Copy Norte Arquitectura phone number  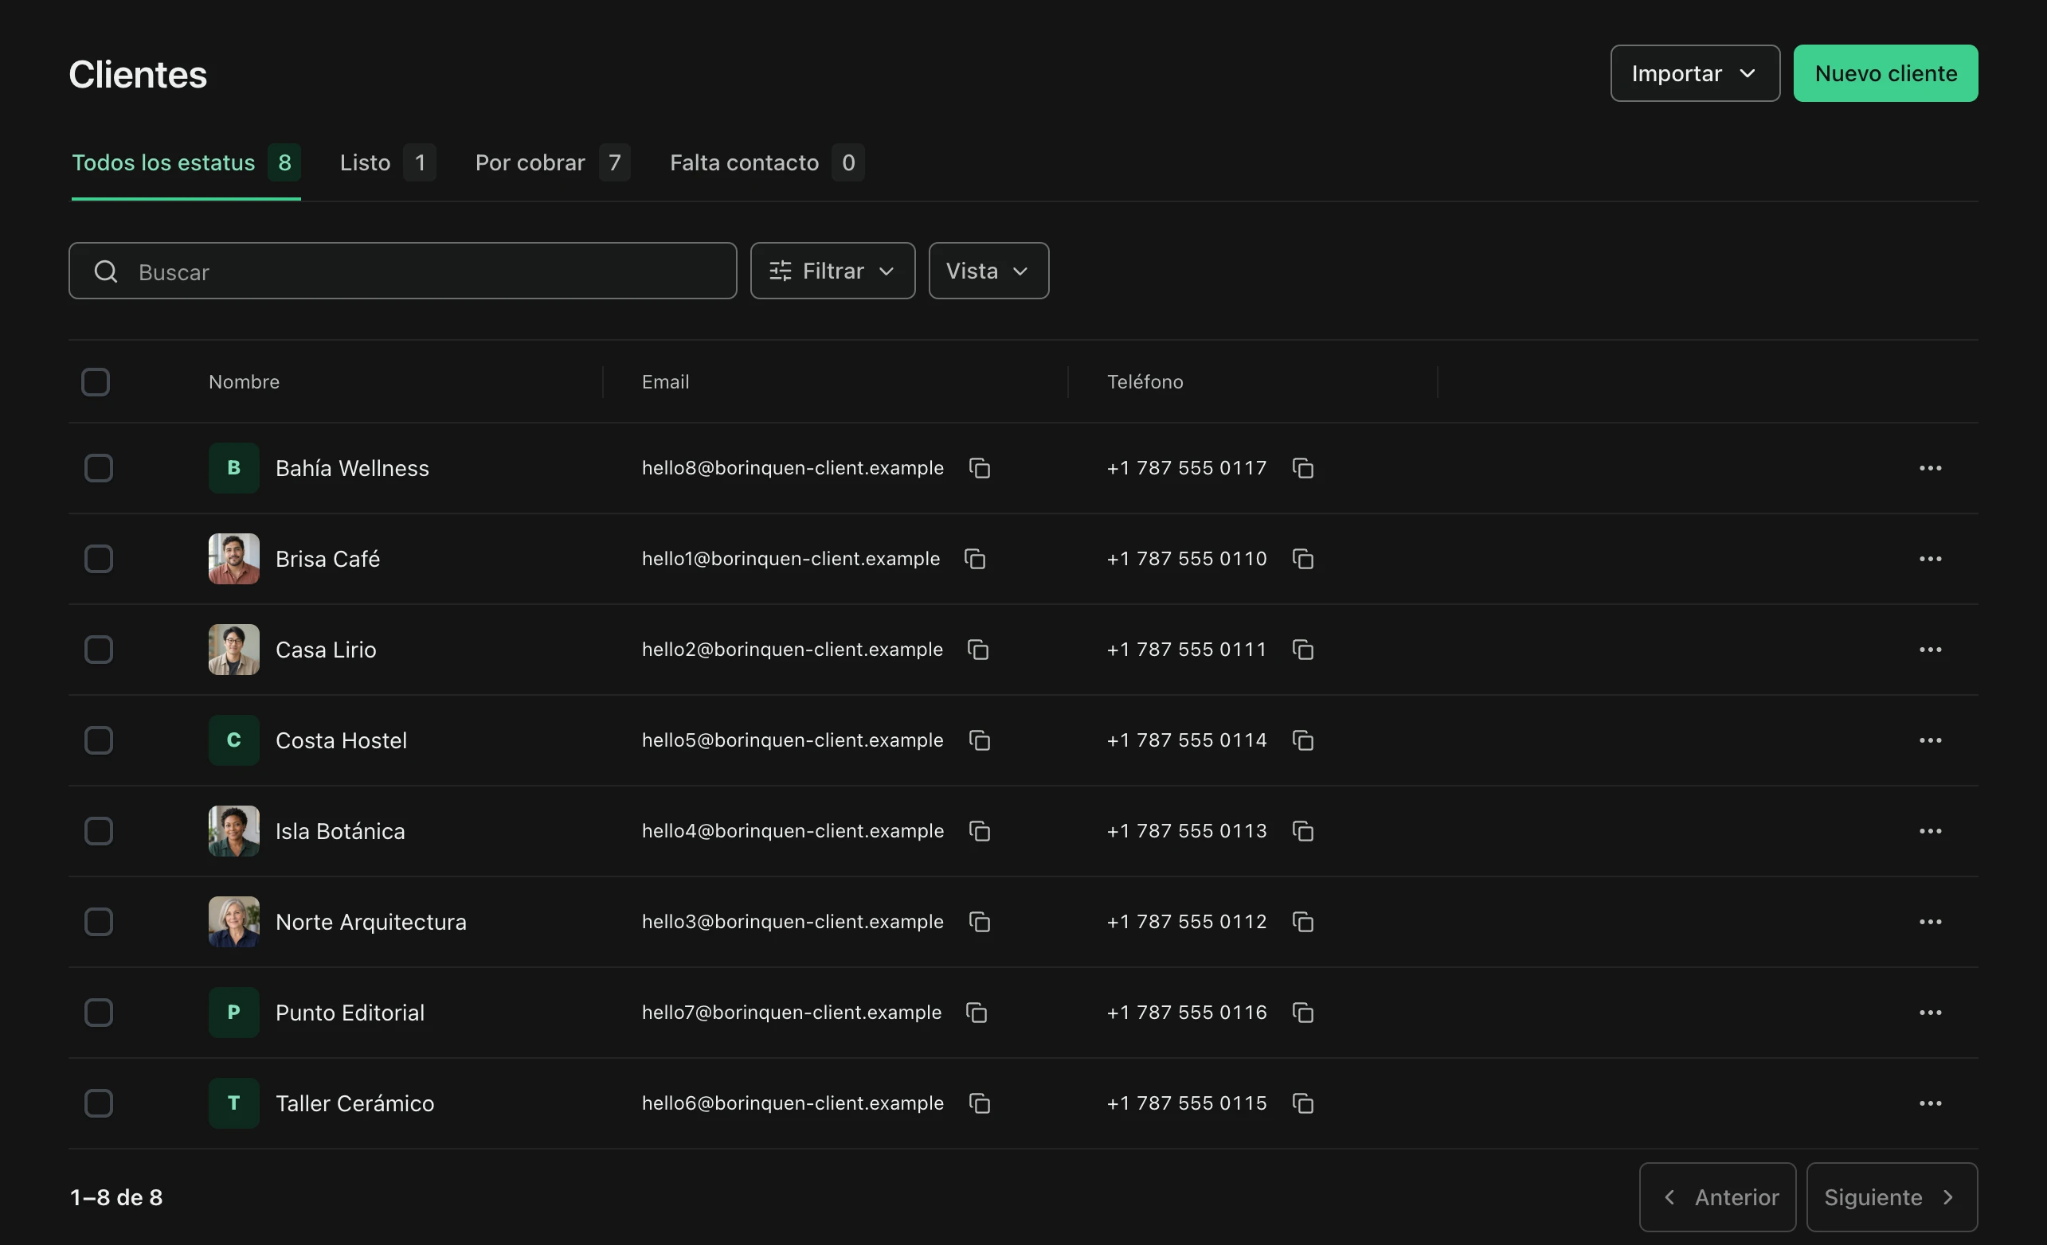tap(1302, 922)
